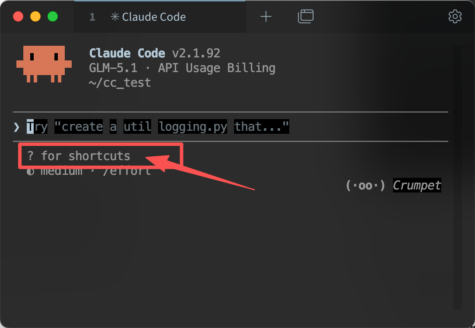Click the tab number 1 label
The height and width of the screenshot is (328, 475).
(x=92, y=17)
